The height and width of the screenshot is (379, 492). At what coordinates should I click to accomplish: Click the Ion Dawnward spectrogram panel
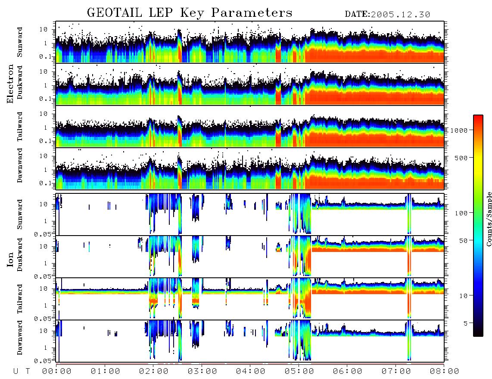(x=250, y=341)
